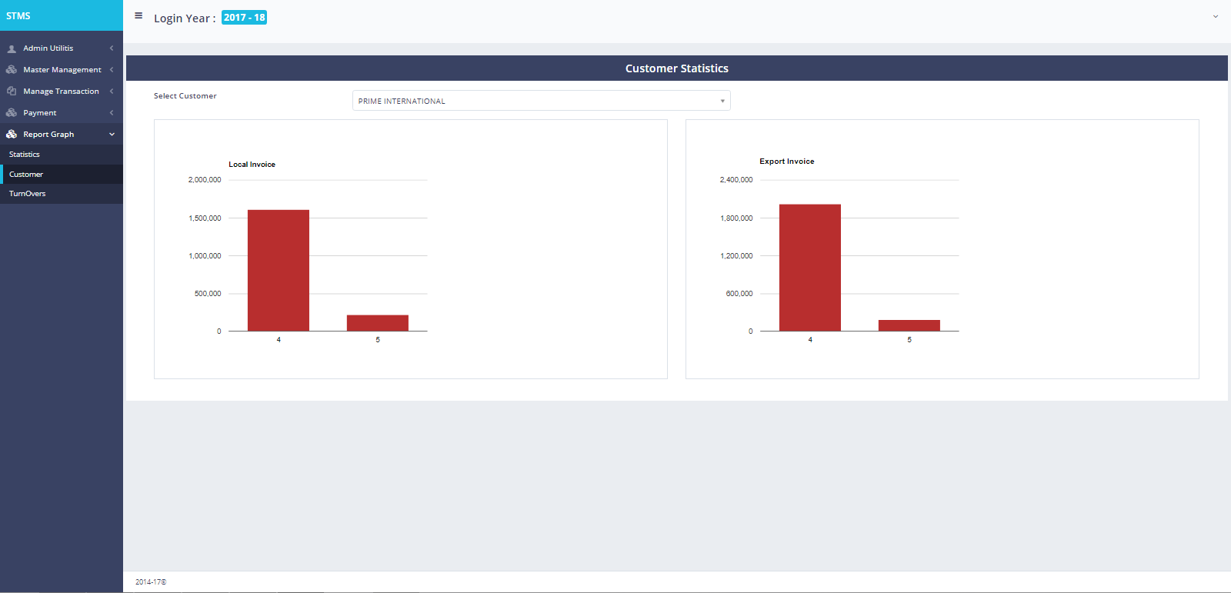Click the STMS brand logo link
The image size is (1231, 593).
pos(18,16)
